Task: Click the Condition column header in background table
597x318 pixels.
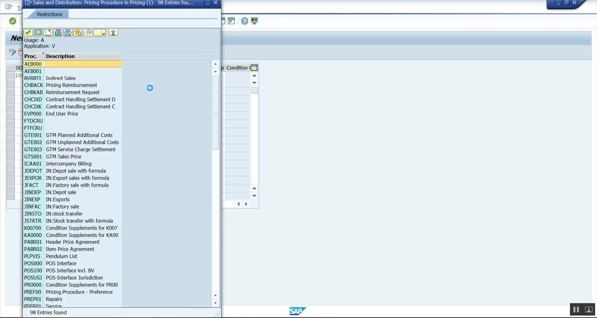Action: coord(238,68)
